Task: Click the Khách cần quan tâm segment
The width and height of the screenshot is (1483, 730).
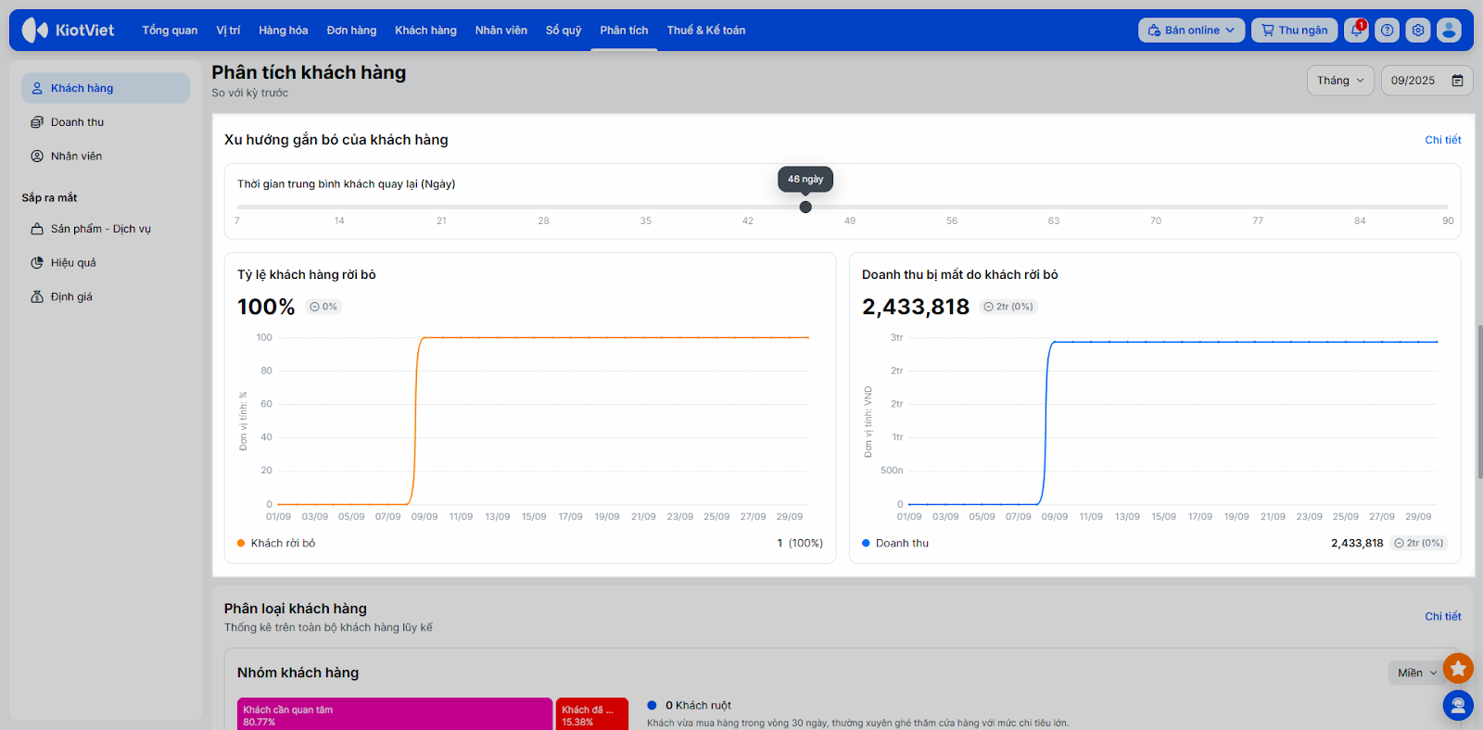Action: point(394,714)
